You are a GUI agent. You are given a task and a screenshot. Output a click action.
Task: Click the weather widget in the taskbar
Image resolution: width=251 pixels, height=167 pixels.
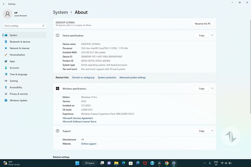pos(11,163)
